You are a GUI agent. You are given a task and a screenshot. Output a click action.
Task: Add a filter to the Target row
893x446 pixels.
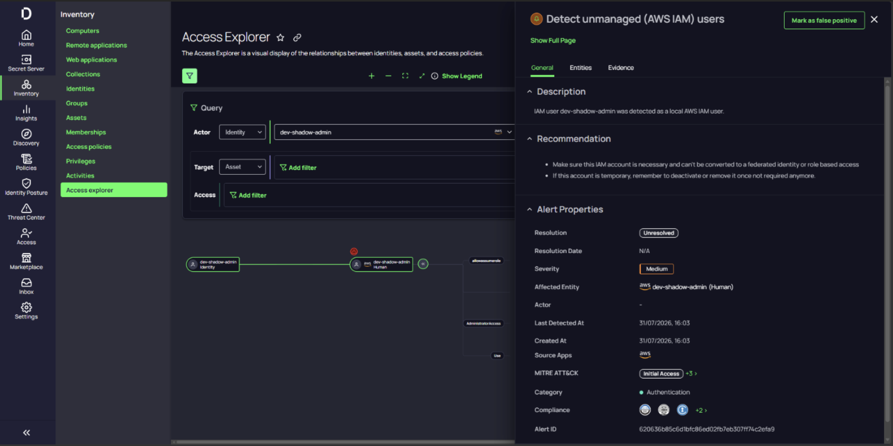pos(298,168)
